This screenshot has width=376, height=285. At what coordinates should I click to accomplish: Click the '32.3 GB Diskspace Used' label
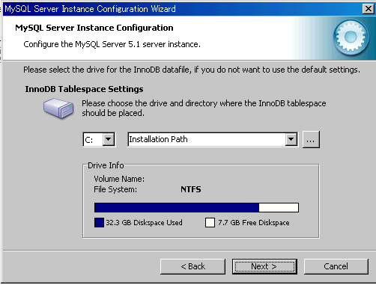(x=144, y=222)
